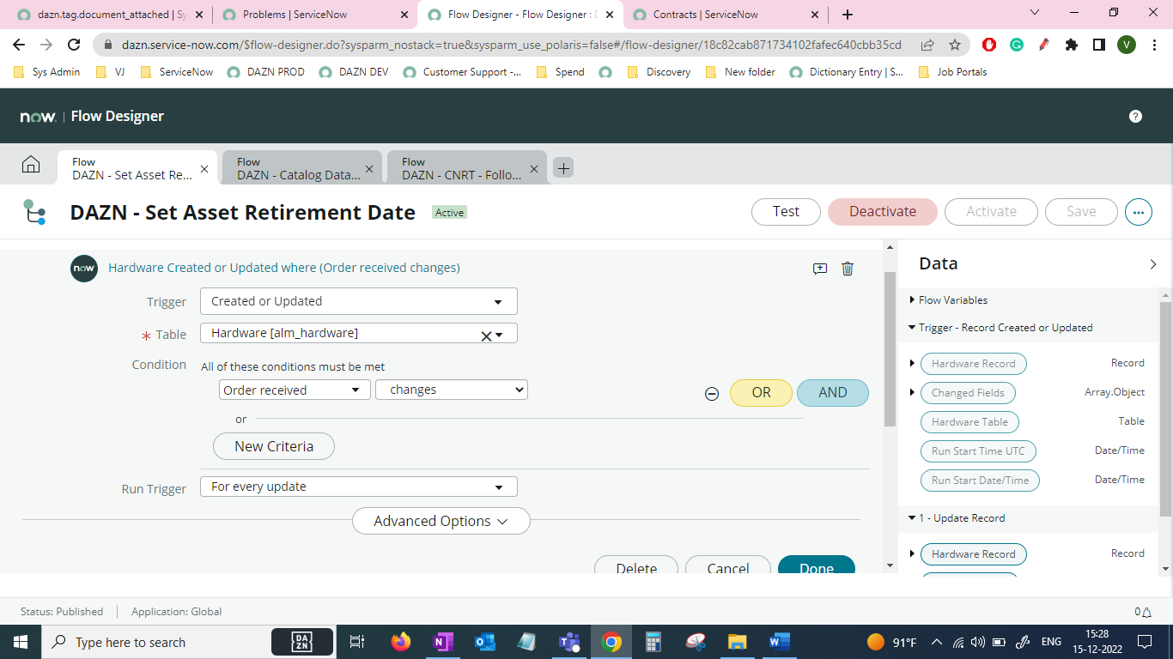The width and height of the screenshot is (1173, 659).
Task: Add an OR condition
Action: tap(761, 393)
